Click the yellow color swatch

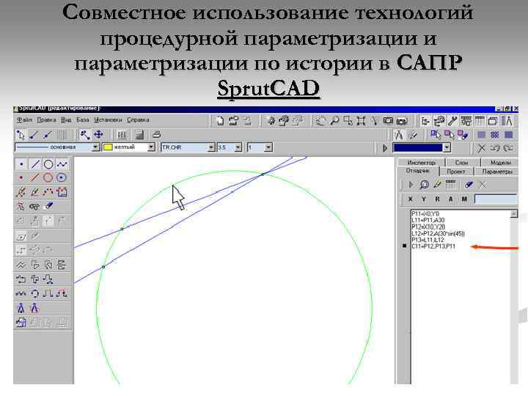tap(108, 147)
